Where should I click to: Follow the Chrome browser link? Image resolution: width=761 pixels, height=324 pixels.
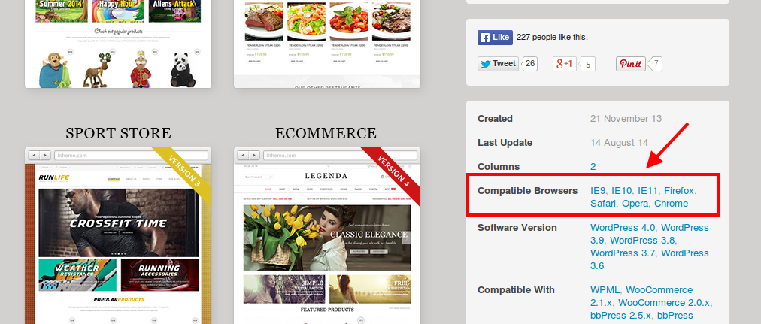pyautogui.click(x=671, y=203)
